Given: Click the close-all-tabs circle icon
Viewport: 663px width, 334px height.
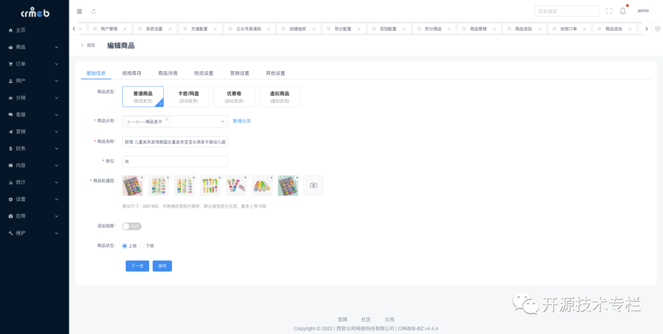Looking at the screenshot, I should point(657,29).
